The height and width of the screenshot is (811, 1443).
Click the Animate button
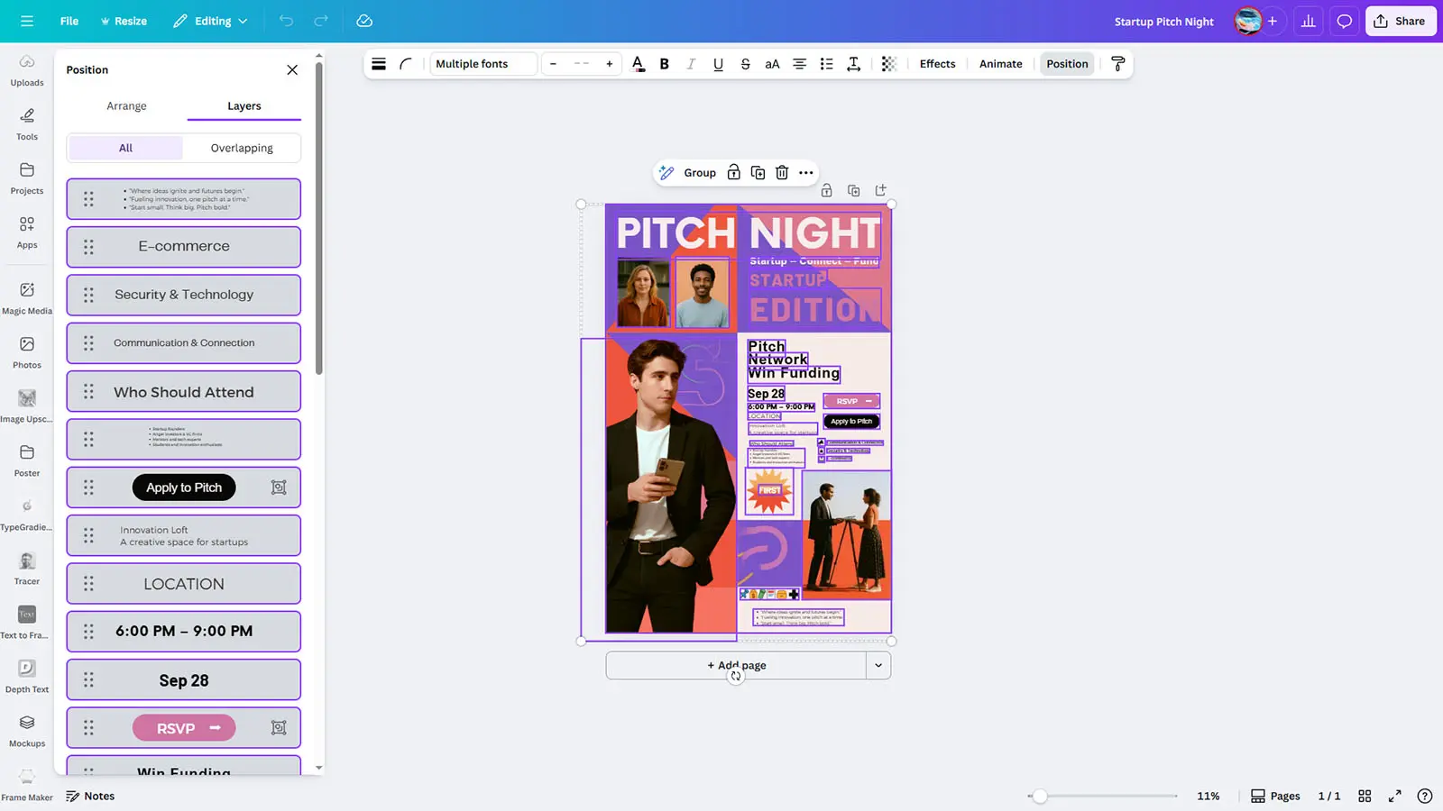point(1000,64)
